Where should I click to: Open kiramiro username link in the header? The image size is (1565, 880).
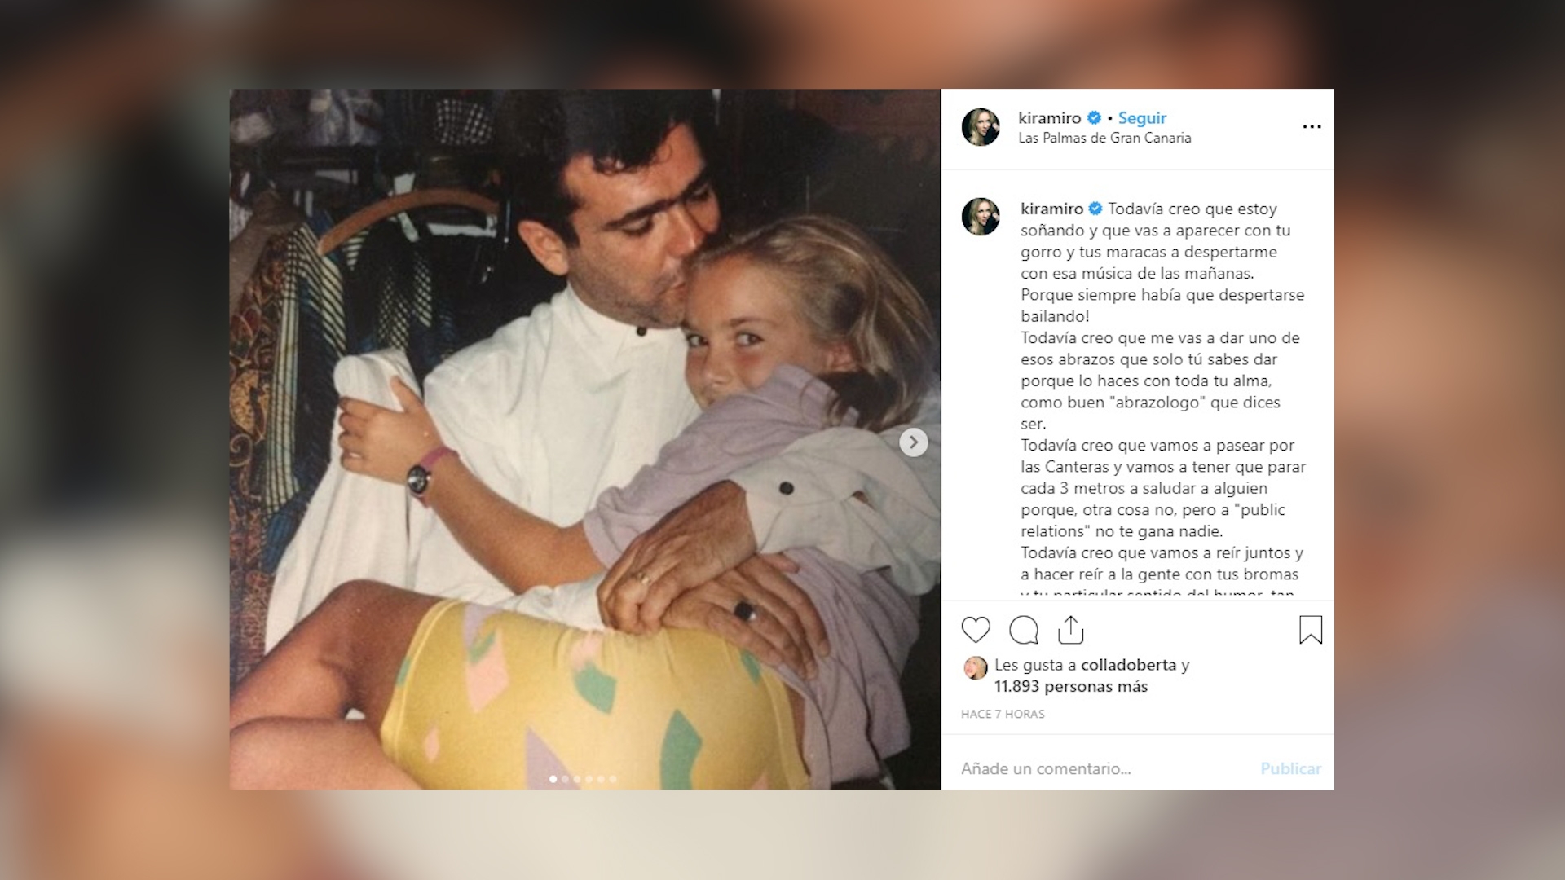pyautogui.click(x=1050, y=118)
